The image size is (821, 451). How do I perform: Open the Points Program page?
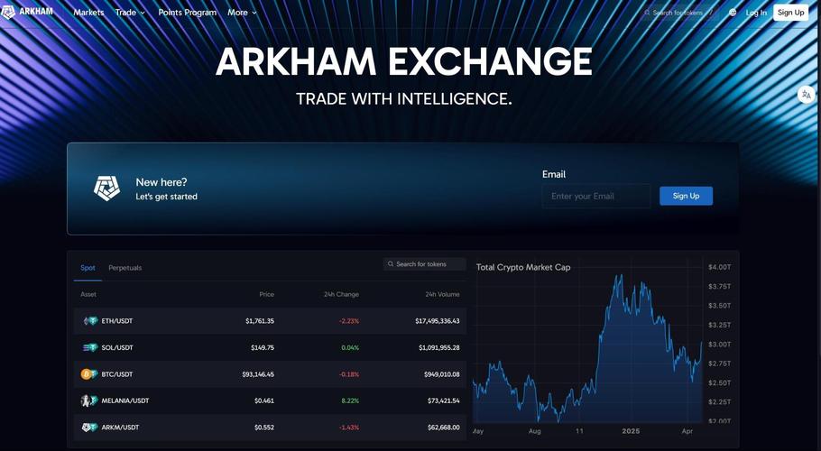pos(187,13)
